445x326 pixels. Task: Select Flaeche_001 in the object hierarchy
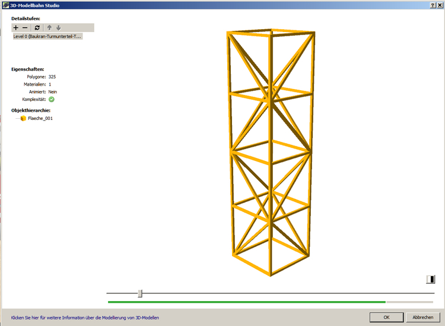click(40, 118)
